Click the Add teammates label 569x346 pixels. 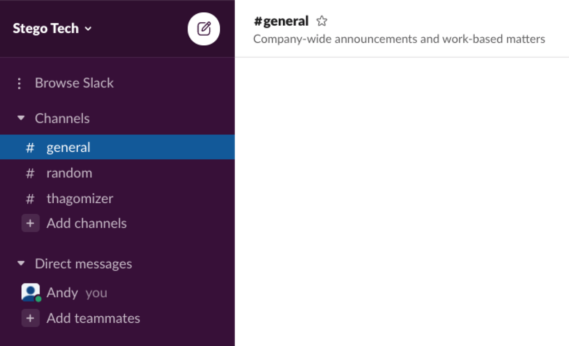(93, 318)
